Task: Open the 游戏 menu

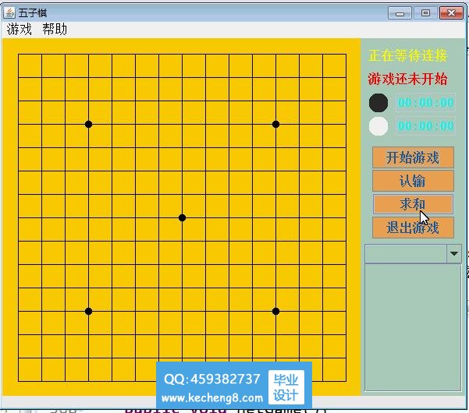Action: coord(20,30)
